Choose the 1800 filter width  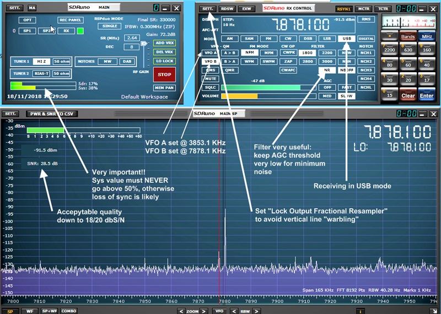(308, 52)
